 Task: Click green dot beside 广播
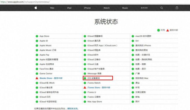[x=133, y=74]
